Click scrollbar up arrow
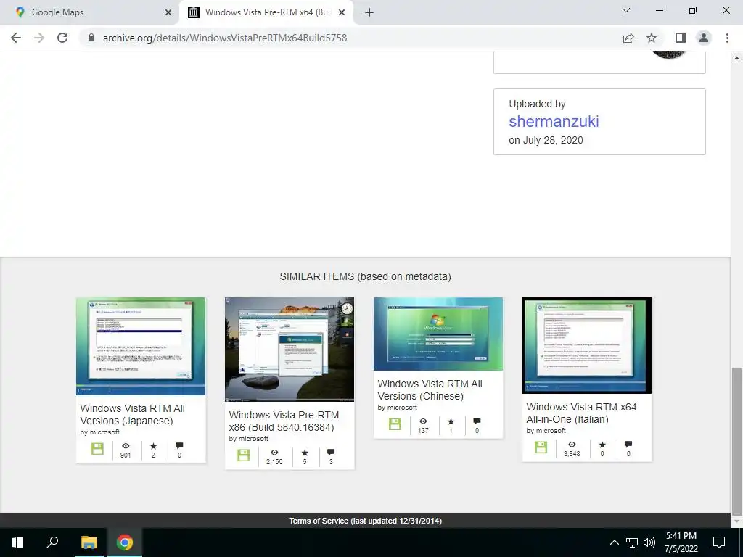Viewport: 743px width, 557px height. tap(736, 58)
